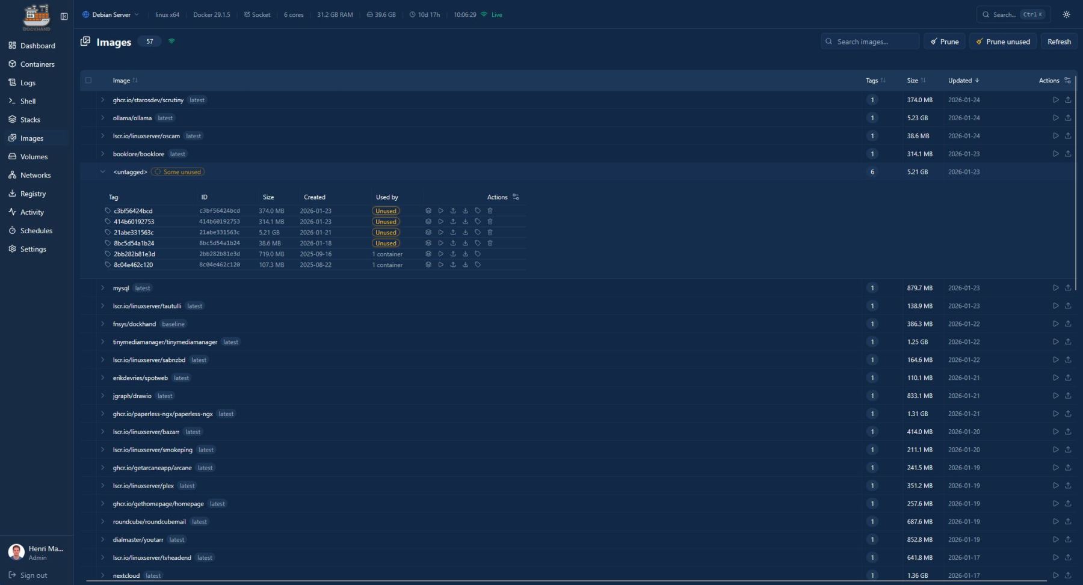
Task: Click the Prune unused button
Action: click(x=1002, y=41)
